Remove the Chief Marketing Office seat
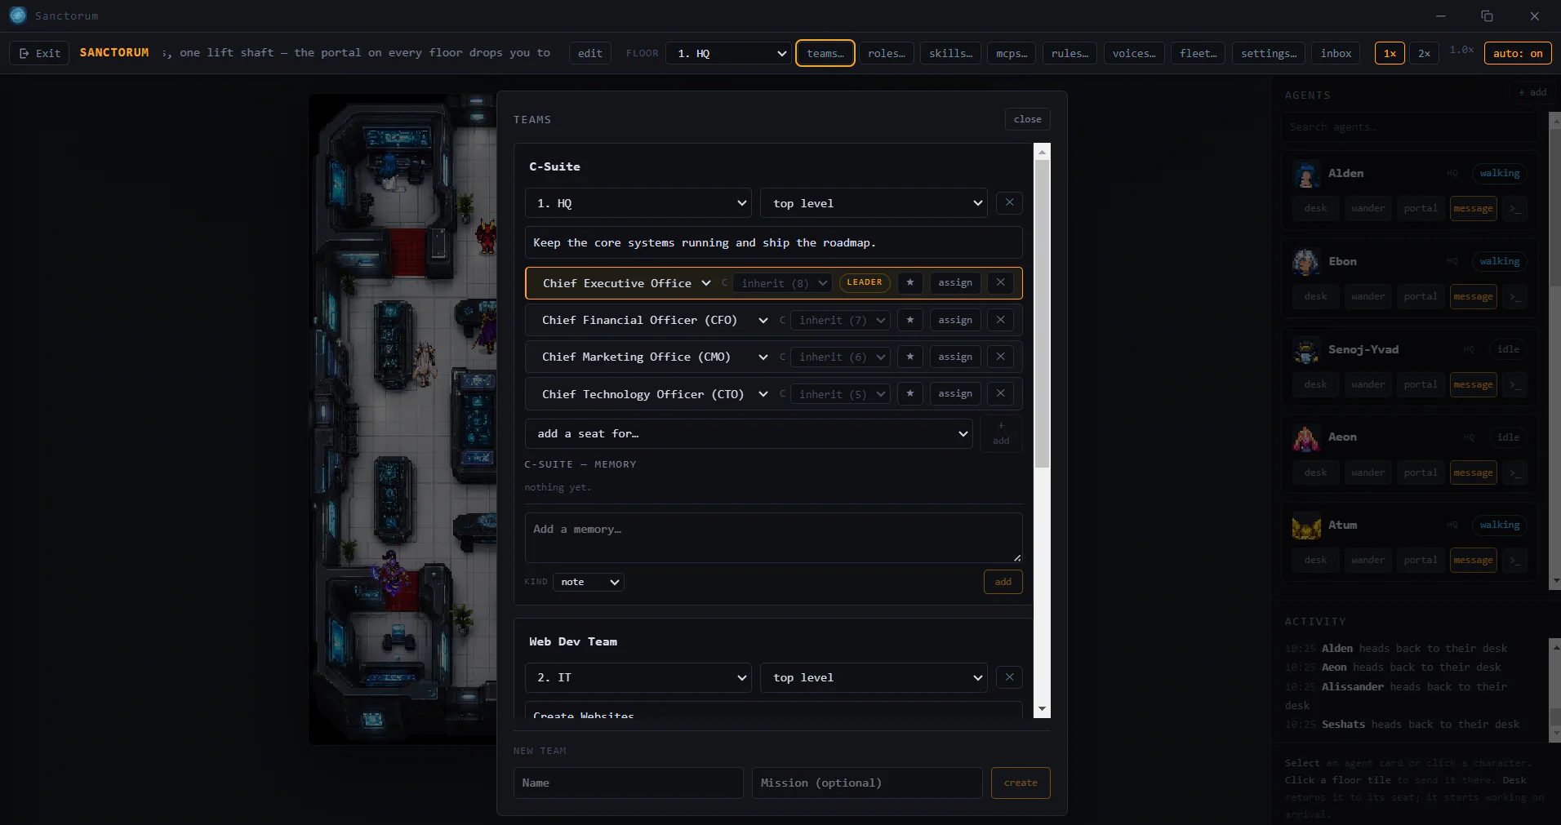This screenshot has width=1561, height=825. (x=1000, y=357)
